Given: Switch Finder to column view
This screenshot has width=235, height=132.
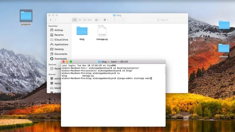Looking at the screenshot, I should tap(84, 20).
